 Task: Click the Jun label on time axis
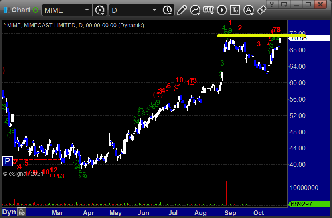pyautogui.click(x=143, y=213)
